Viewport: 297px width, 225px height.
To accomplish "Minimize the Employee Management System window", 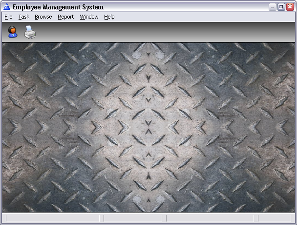I will (x=273, y=7).
